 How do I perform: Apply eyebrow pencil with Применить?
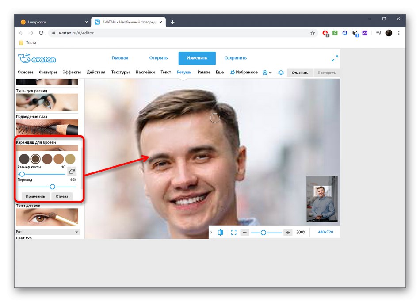click(x=35, y=196)
